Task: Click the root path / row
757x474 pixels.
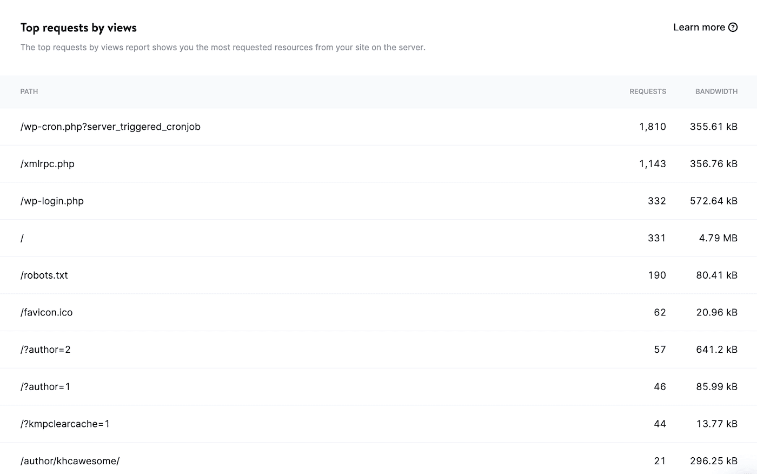Action: (x=22, y=238)
